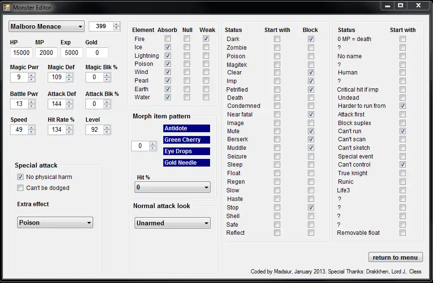
Task: Select the Green Cherry morph item
Action: [x=186, y=140]
